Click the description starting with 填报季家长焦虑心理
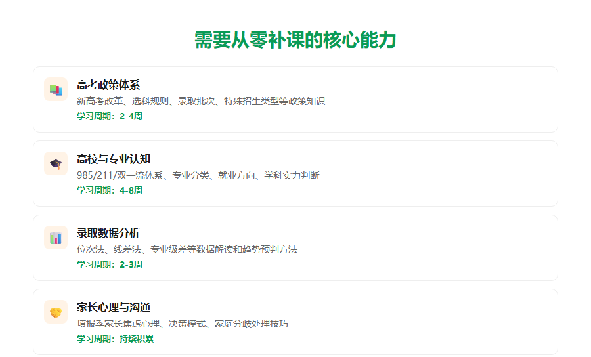 [x=183, y=324]
